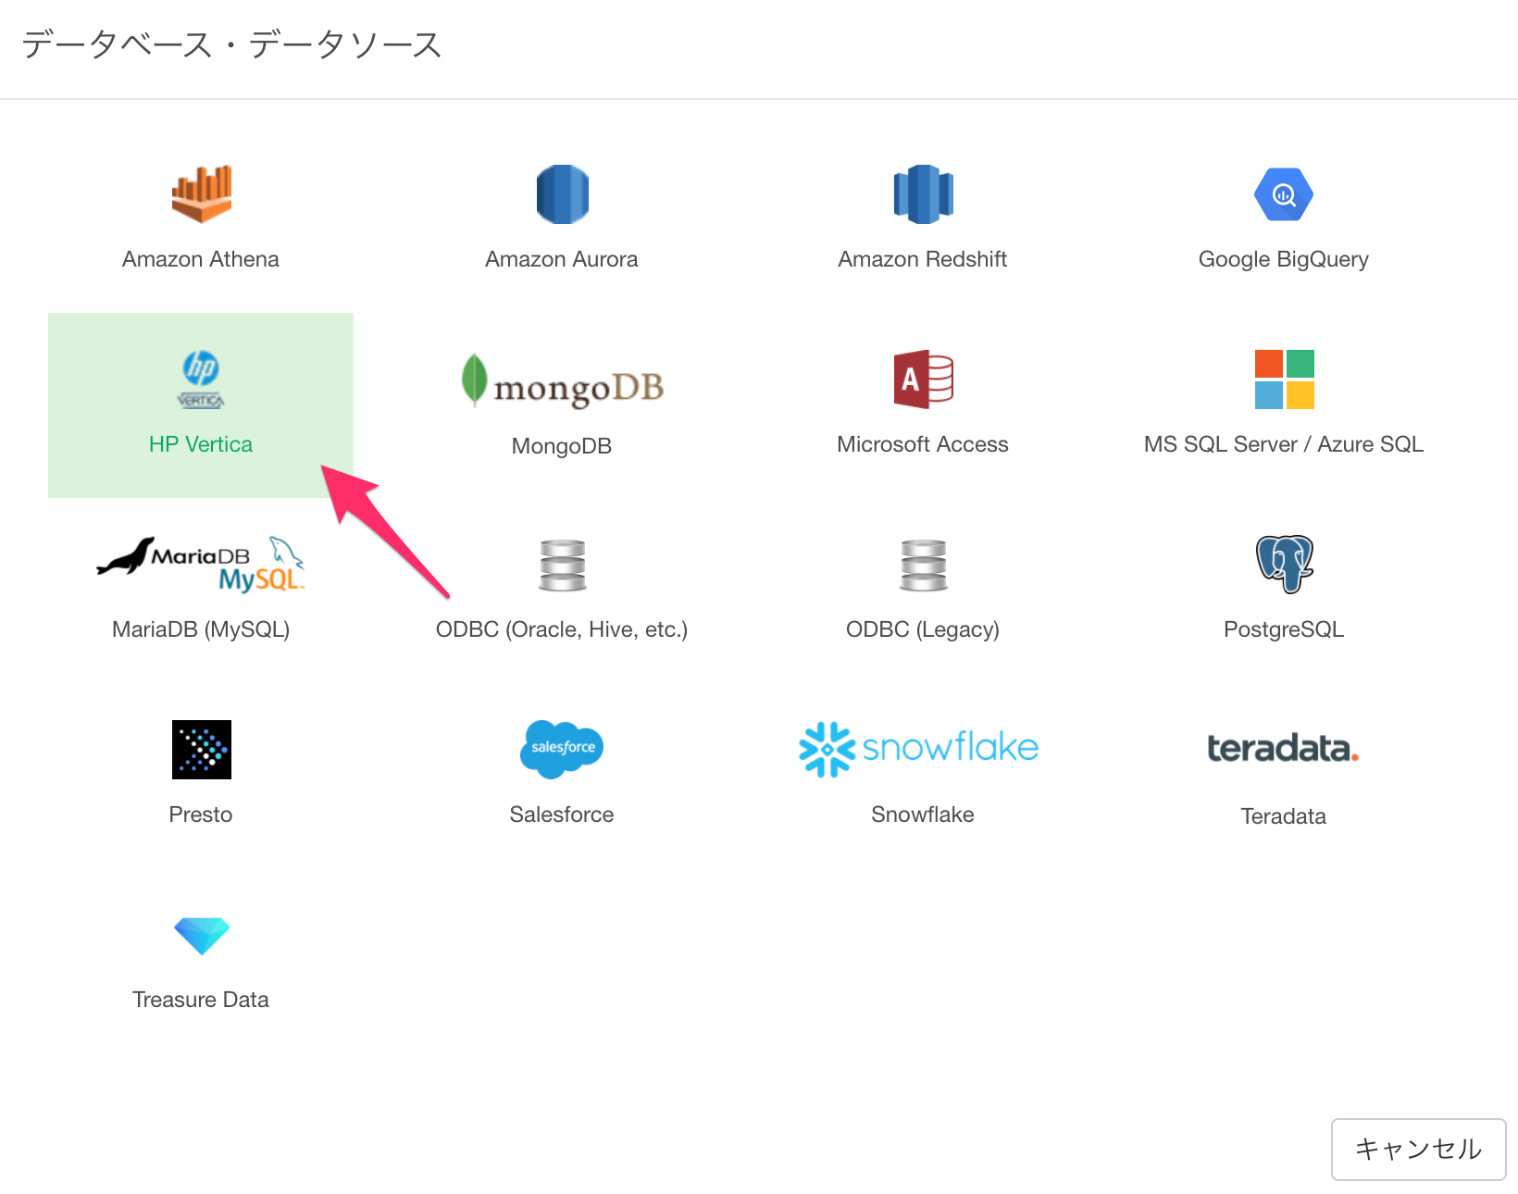Select the ODBC (Oracle, Hive, etc.) database icon
This screenshot has width=1518, height=1194.
coord(562,565)
